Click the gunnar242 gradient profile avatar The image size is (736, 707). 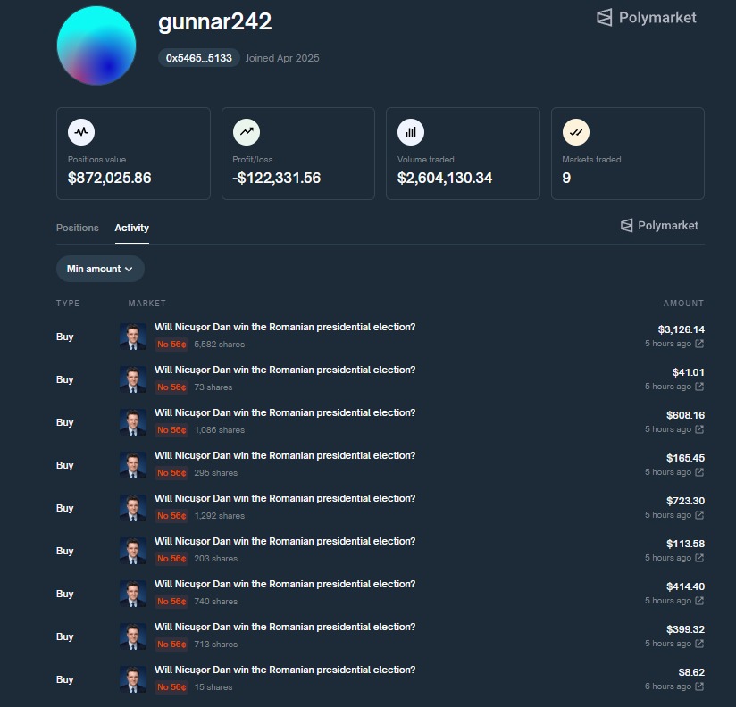pyautogui.click(x=96, y=46)
